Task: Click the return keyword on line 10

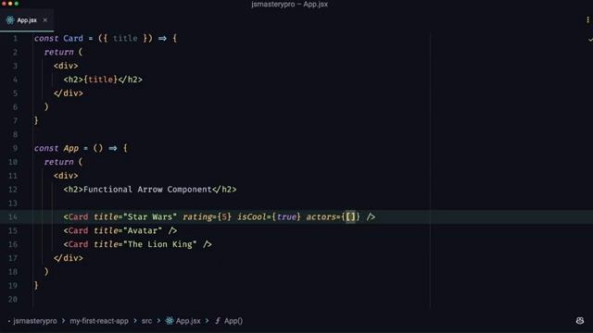Action: point(58,162)
